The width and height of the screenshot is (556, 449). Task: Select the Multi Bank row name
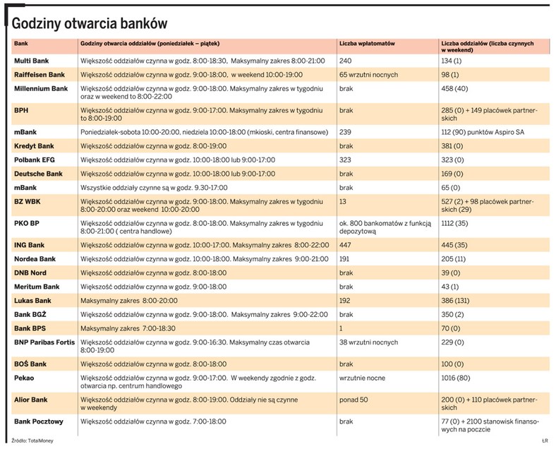32,61
